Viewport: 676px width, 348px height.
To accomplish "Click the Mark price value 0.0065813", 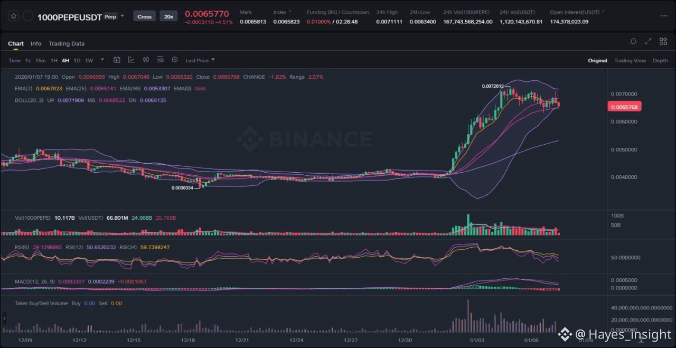I will pos(253,22).
